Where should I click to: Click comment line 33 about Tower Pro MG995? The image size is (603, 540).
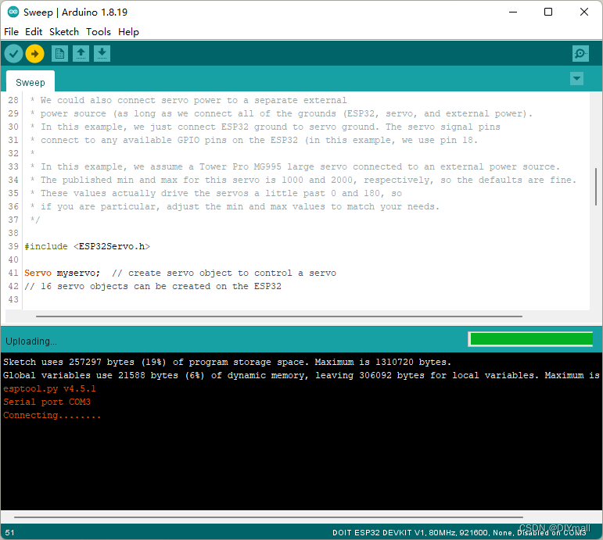click(295, 166)
